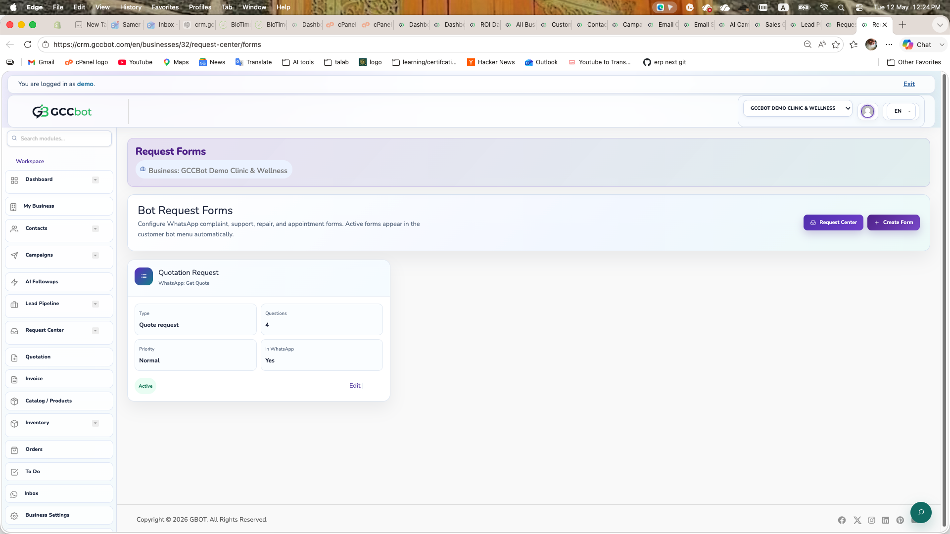This screenshot has width=950, height=534.
Task: Open a new browser tab with plus
Action: pyautogui.click(x=902, y=25)
